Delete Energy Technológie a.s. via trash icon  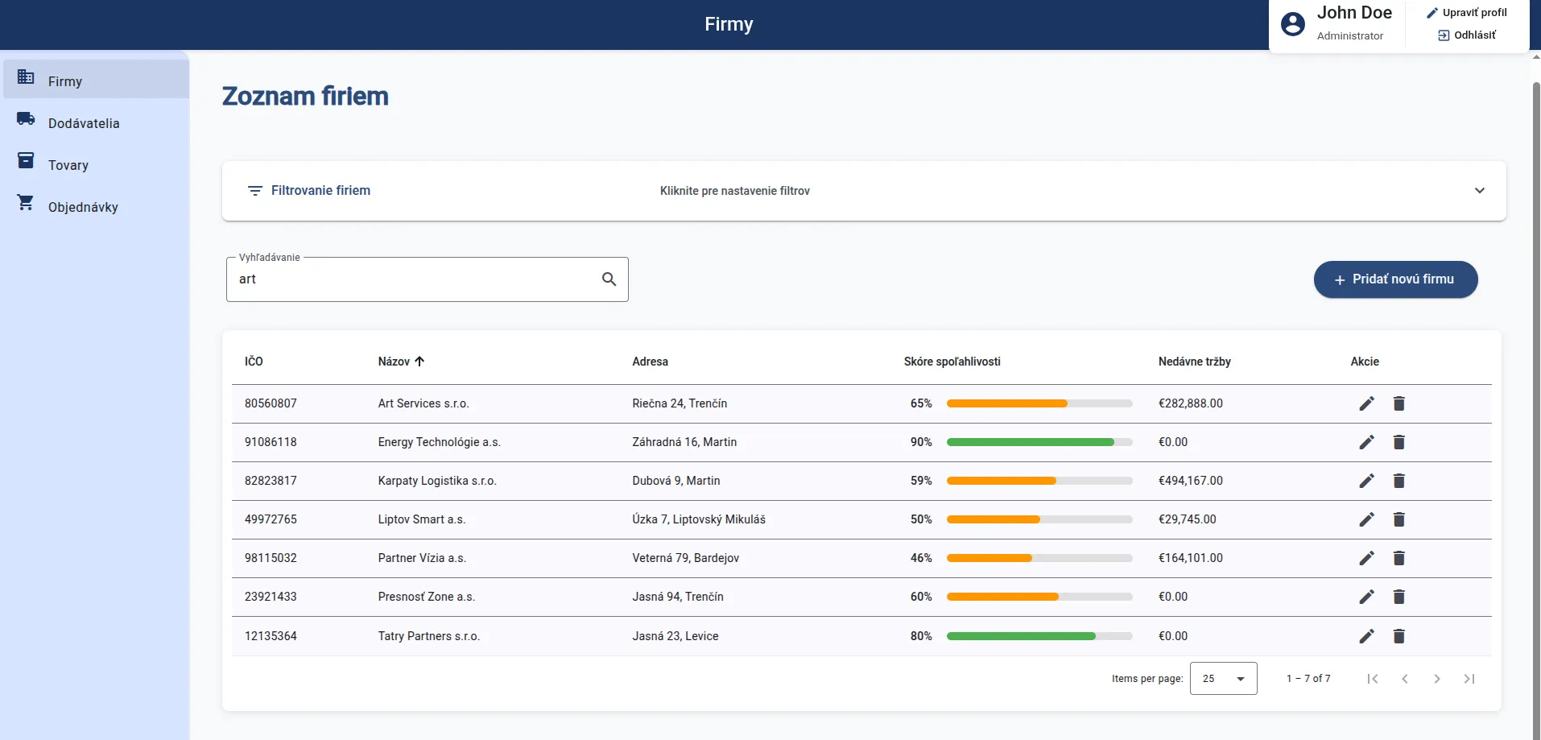tap(1398, 442)
